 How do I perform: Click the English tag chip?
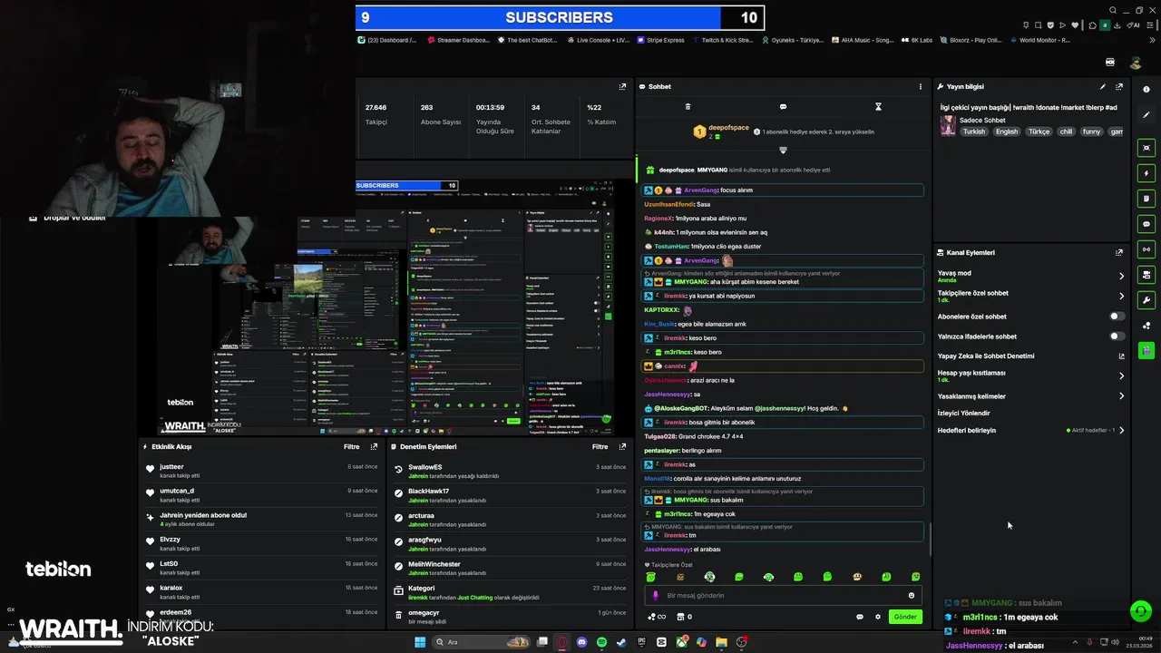1007,132
